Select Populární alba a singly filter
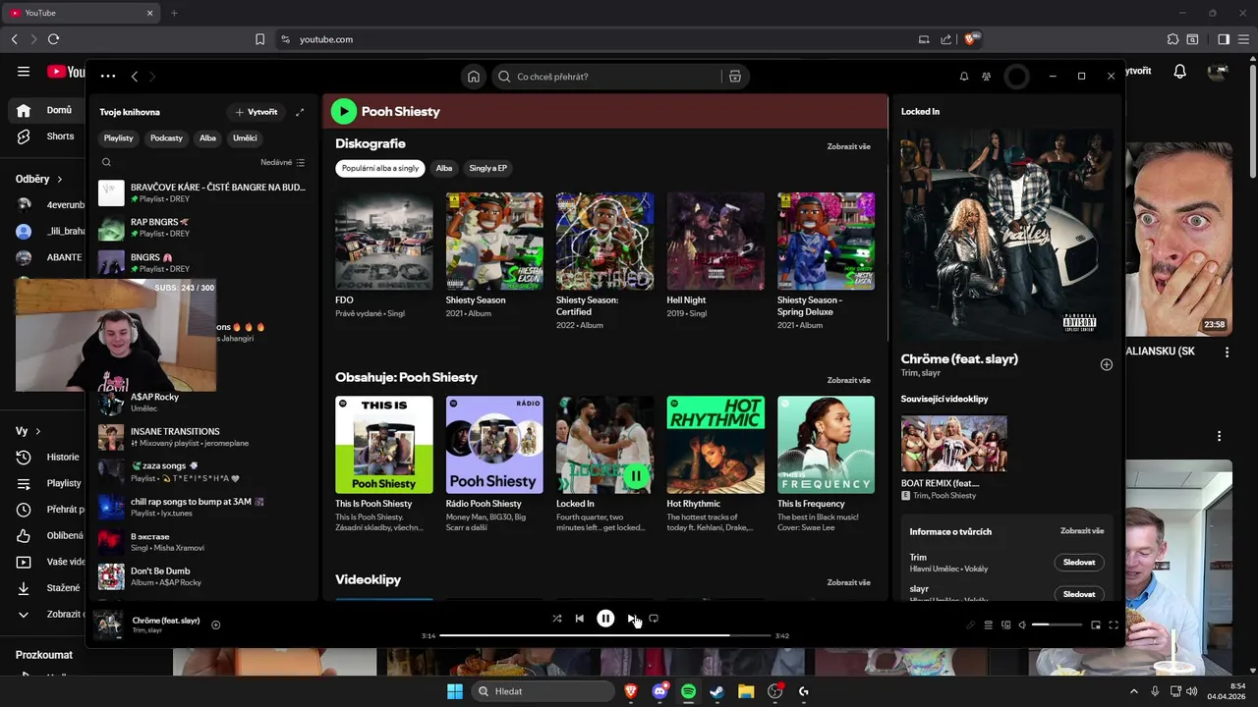 (379, 168)
